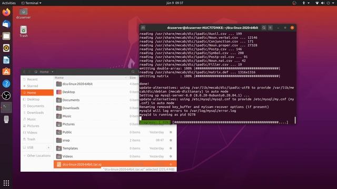Screen dimensions: 337x189
Task: Open the power icon in top bar
Action: click(328, 3)
